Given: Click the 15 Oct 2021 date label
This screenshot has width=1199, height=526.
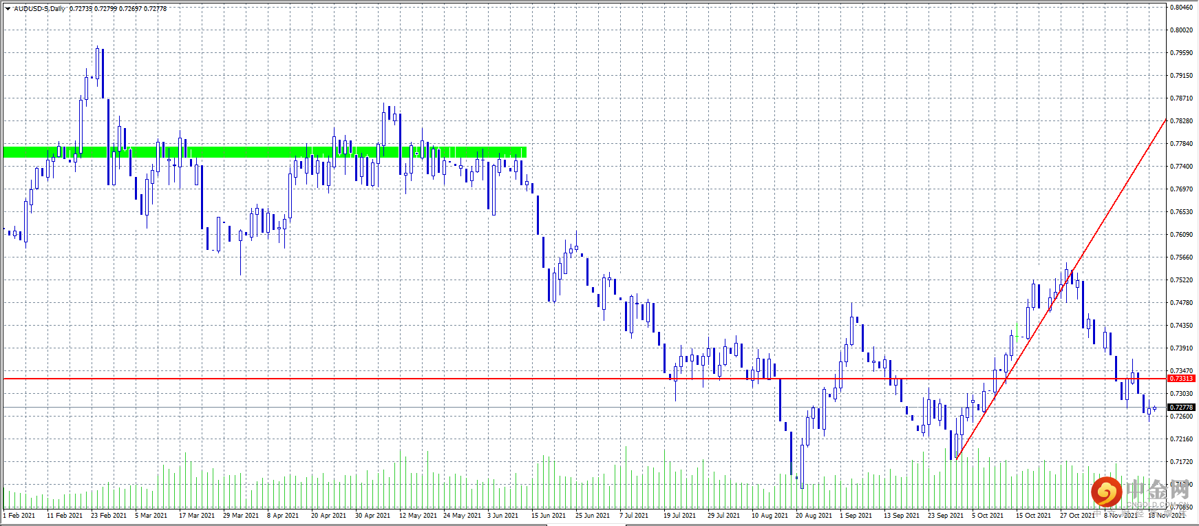Looking at the screenshot, I should click(1034, 515).
